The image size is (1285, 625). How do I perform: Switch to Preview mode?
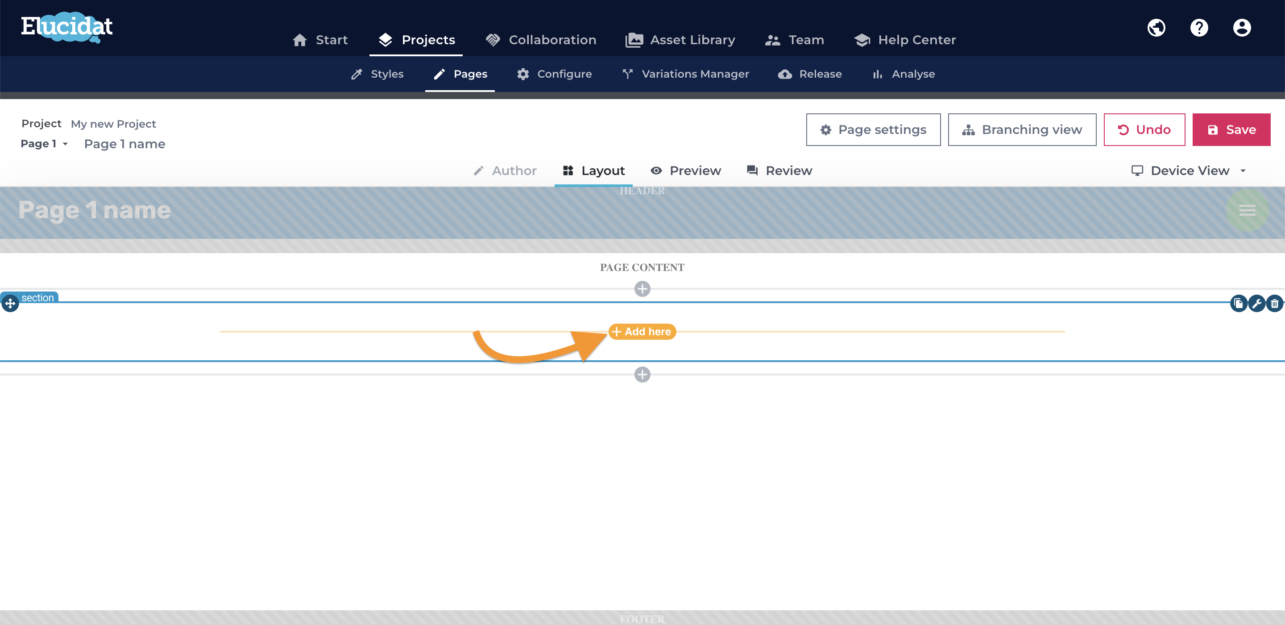pos(686,171)
